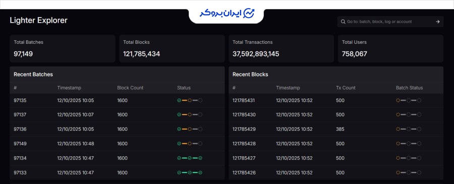Image resolution: width=454 pixels, height=184 pixels.
Task: Click status indicator for batch 97134
Action: click(x=190, y=158)
